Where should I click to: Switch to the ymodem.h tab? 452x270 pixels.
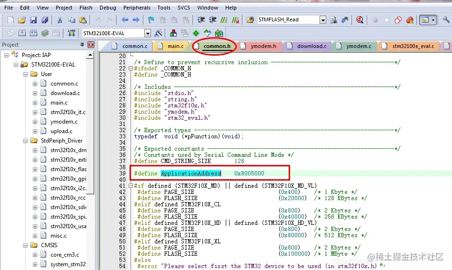click(263, 46)
